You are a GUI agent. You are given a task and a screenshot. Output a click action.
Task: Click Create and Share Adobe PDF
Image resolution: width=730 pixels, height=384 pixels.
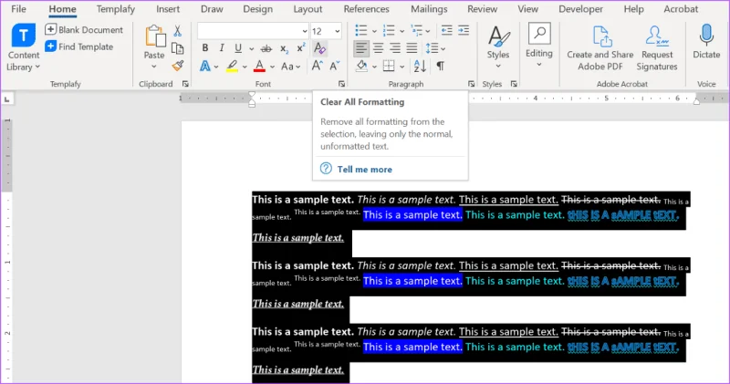coord(600,48)
